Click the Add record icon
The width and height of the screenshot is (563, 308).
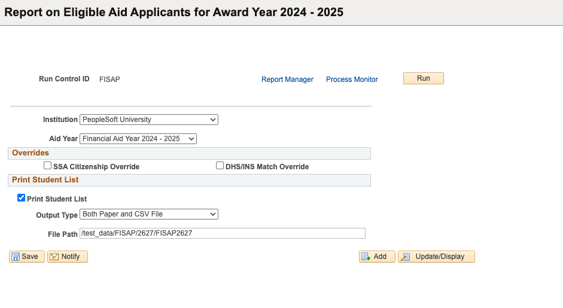pyautogui.click(x=366, y=257)
